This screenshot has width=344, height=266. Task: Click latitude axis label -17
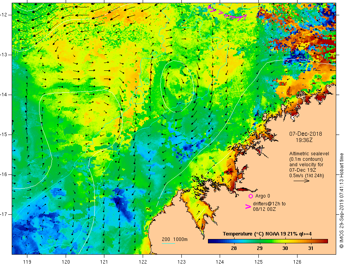[x=4, y=214]
